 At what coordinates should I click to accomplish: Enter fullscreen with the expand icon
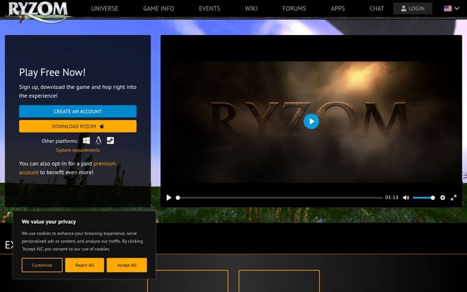pyautogui.click(x=453, y=197)
